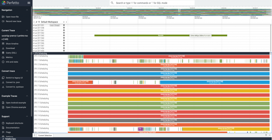Open the Metrics page
Viewport: 272px width, 140px height.
click(x=9, y=57)
